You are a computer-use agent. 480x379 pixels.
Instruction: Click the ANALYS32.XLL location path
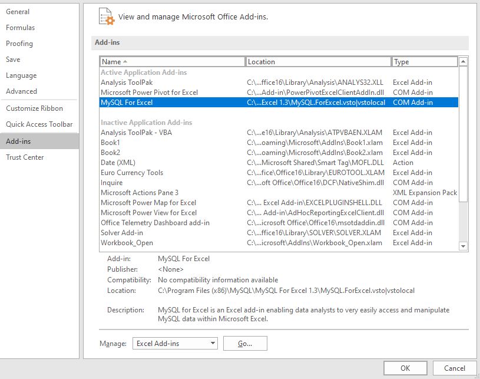point(315,83)
